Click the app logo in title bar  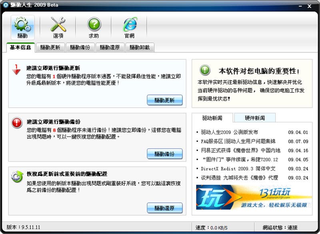coord(6,5)
